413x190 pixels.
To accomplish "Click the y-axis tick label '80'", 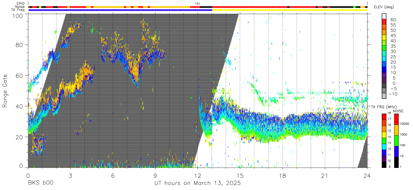I will (20, 45).
